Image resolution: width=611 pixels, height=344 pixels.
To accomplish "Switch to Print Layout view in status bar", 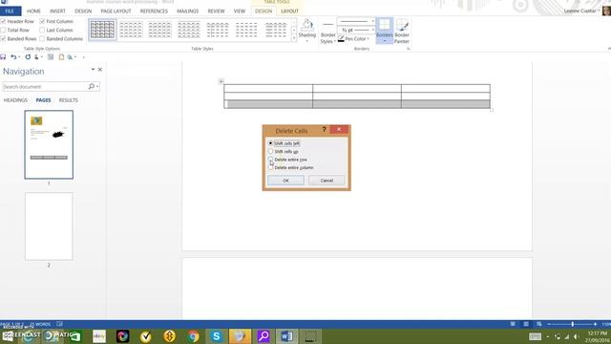I will click(x=526, y=324).
